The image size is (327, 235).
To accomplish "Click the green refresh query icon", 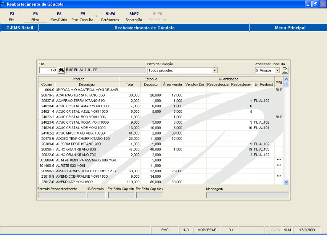I will click(285, 70).
